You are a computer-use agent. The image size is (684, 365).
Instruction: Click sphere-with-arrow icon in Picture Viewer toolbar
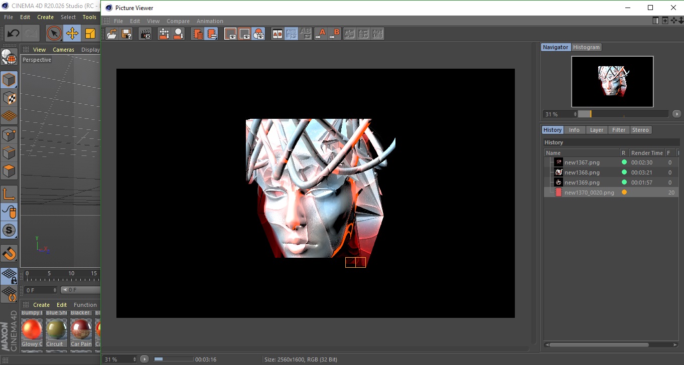tap(178, 34)
